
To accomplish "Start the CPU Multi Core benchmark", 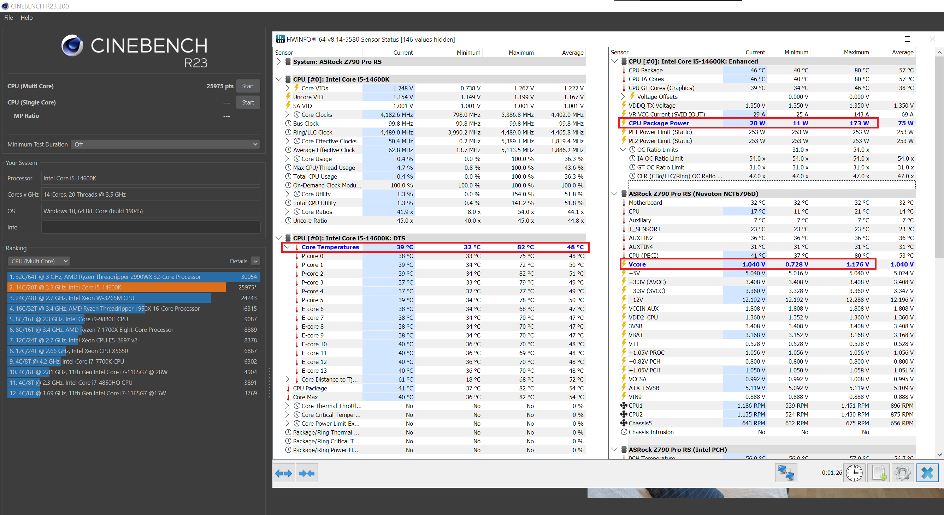I will tap(248, 86).
